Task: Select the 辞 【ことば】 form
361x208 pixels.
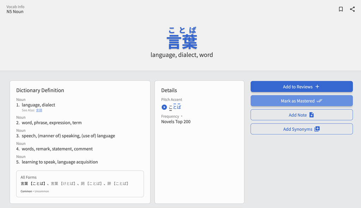Action: click(x=118, y=184)
